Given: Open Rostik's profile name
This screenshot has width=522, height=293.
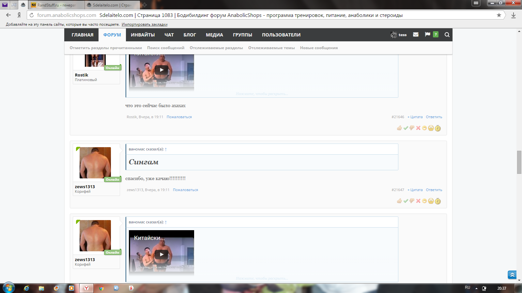Looking at the screenshot, I should pyautogui.click(x=82, y=75).
